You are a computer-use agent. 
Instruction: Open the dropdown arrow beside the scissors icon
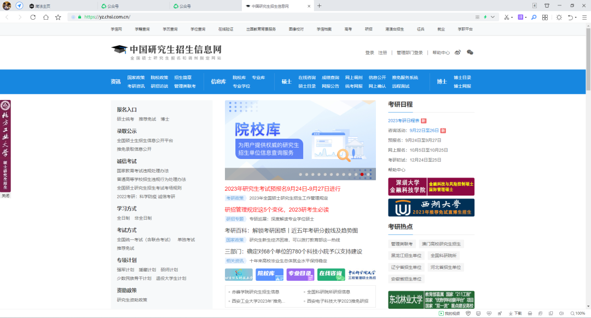point(512,17)
